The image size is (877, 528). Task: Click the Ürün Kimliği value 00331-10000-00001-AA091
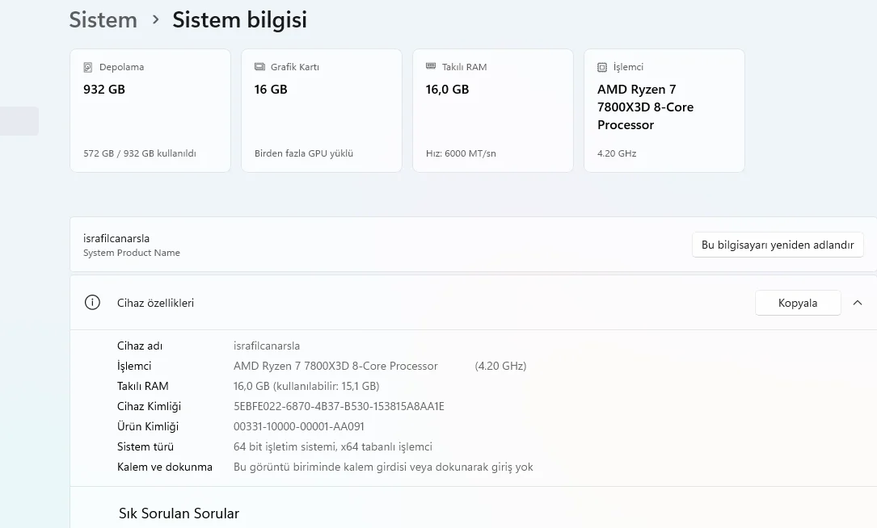(299, 426)
